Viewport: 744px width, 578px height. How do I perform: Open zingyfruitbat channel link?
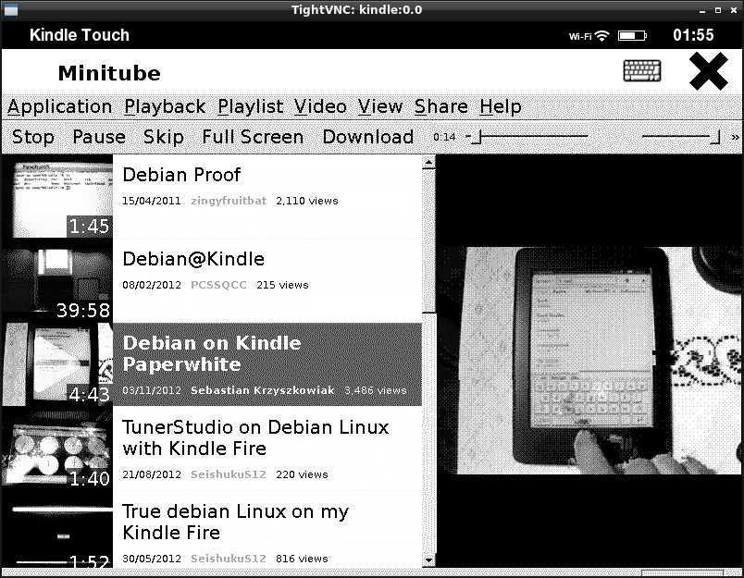coord(229,201)
